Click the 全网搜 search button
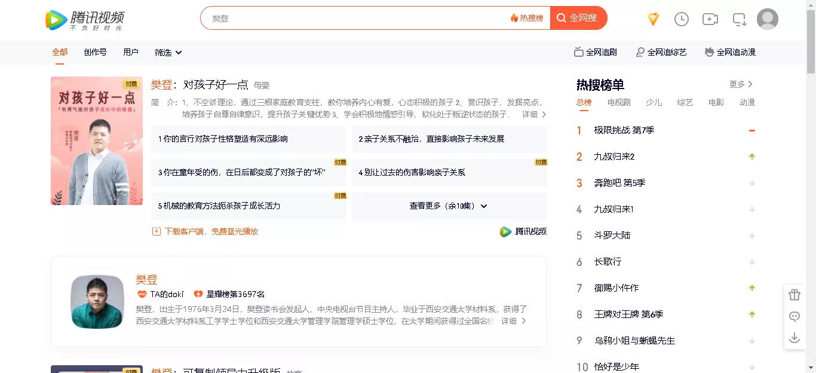This screenshot has width=816, height=373. [578, 18]
